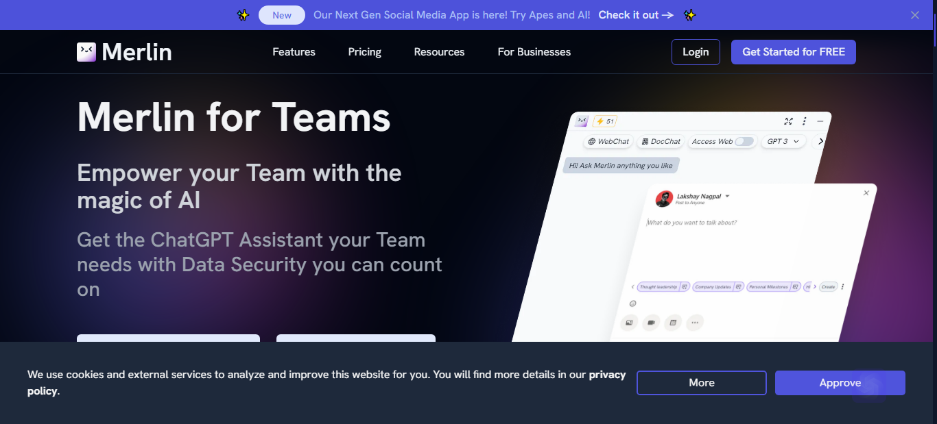Select the Thought leadership topic chip

pos(663,287)
